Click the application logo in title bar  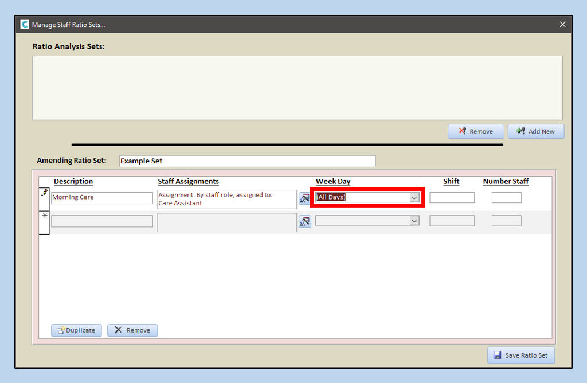pos(25,25)
